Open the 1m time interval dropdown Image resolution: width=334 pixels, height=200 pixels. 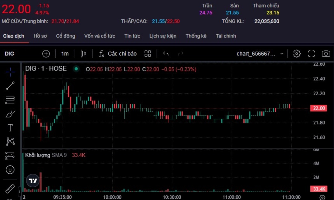point(65,54)
